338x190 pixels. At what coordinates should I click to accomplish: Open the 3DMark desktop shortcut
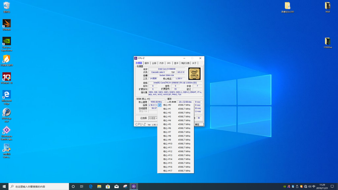pos(7,25)
